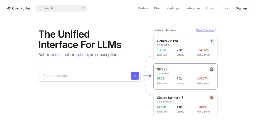This screenshot has height=125, width=256.
Task: Select the gray dot next to Claude card
Action: click(x=150, y=95)
